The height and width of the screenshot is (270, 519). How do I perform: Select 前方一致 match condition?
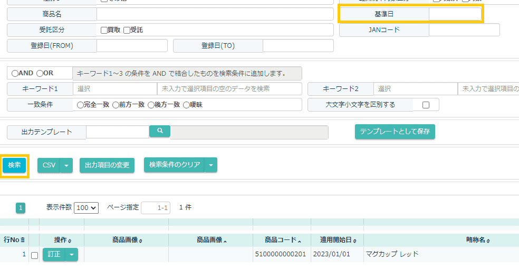tap(116, 105)
